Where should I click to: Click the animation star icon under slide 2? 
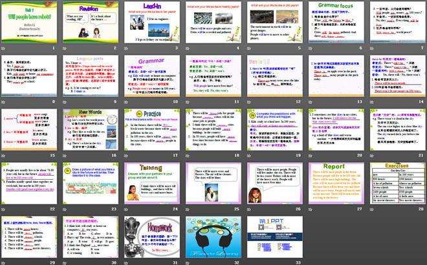[65, 48]
